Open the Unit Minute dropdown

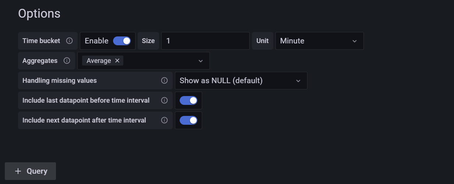pos(319,41)
